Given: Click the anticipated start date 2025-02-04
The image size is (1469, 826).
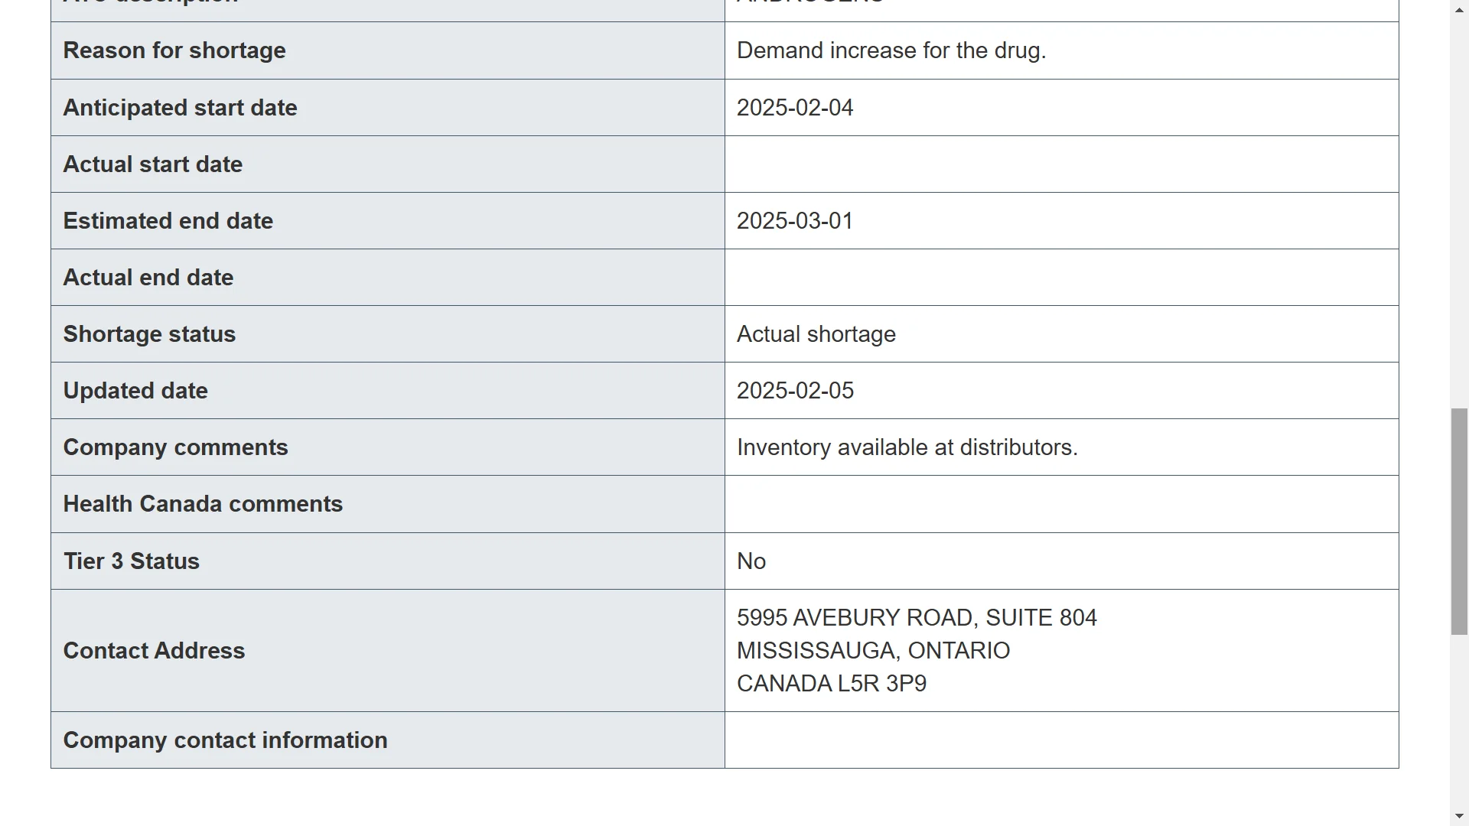Looking at the screenshot, I should point(795,108).
